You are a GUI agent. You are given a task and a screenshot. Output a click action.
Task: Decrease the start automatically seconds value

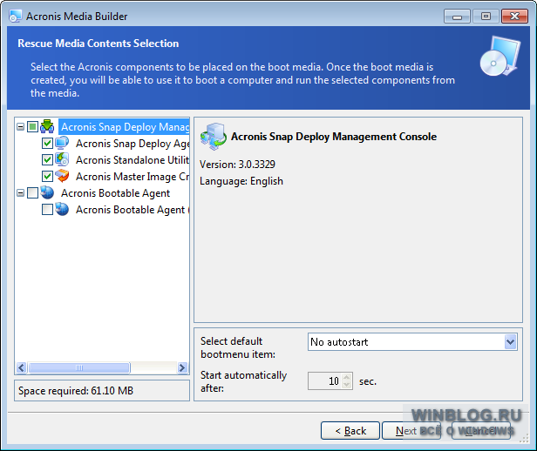(347, 385)
